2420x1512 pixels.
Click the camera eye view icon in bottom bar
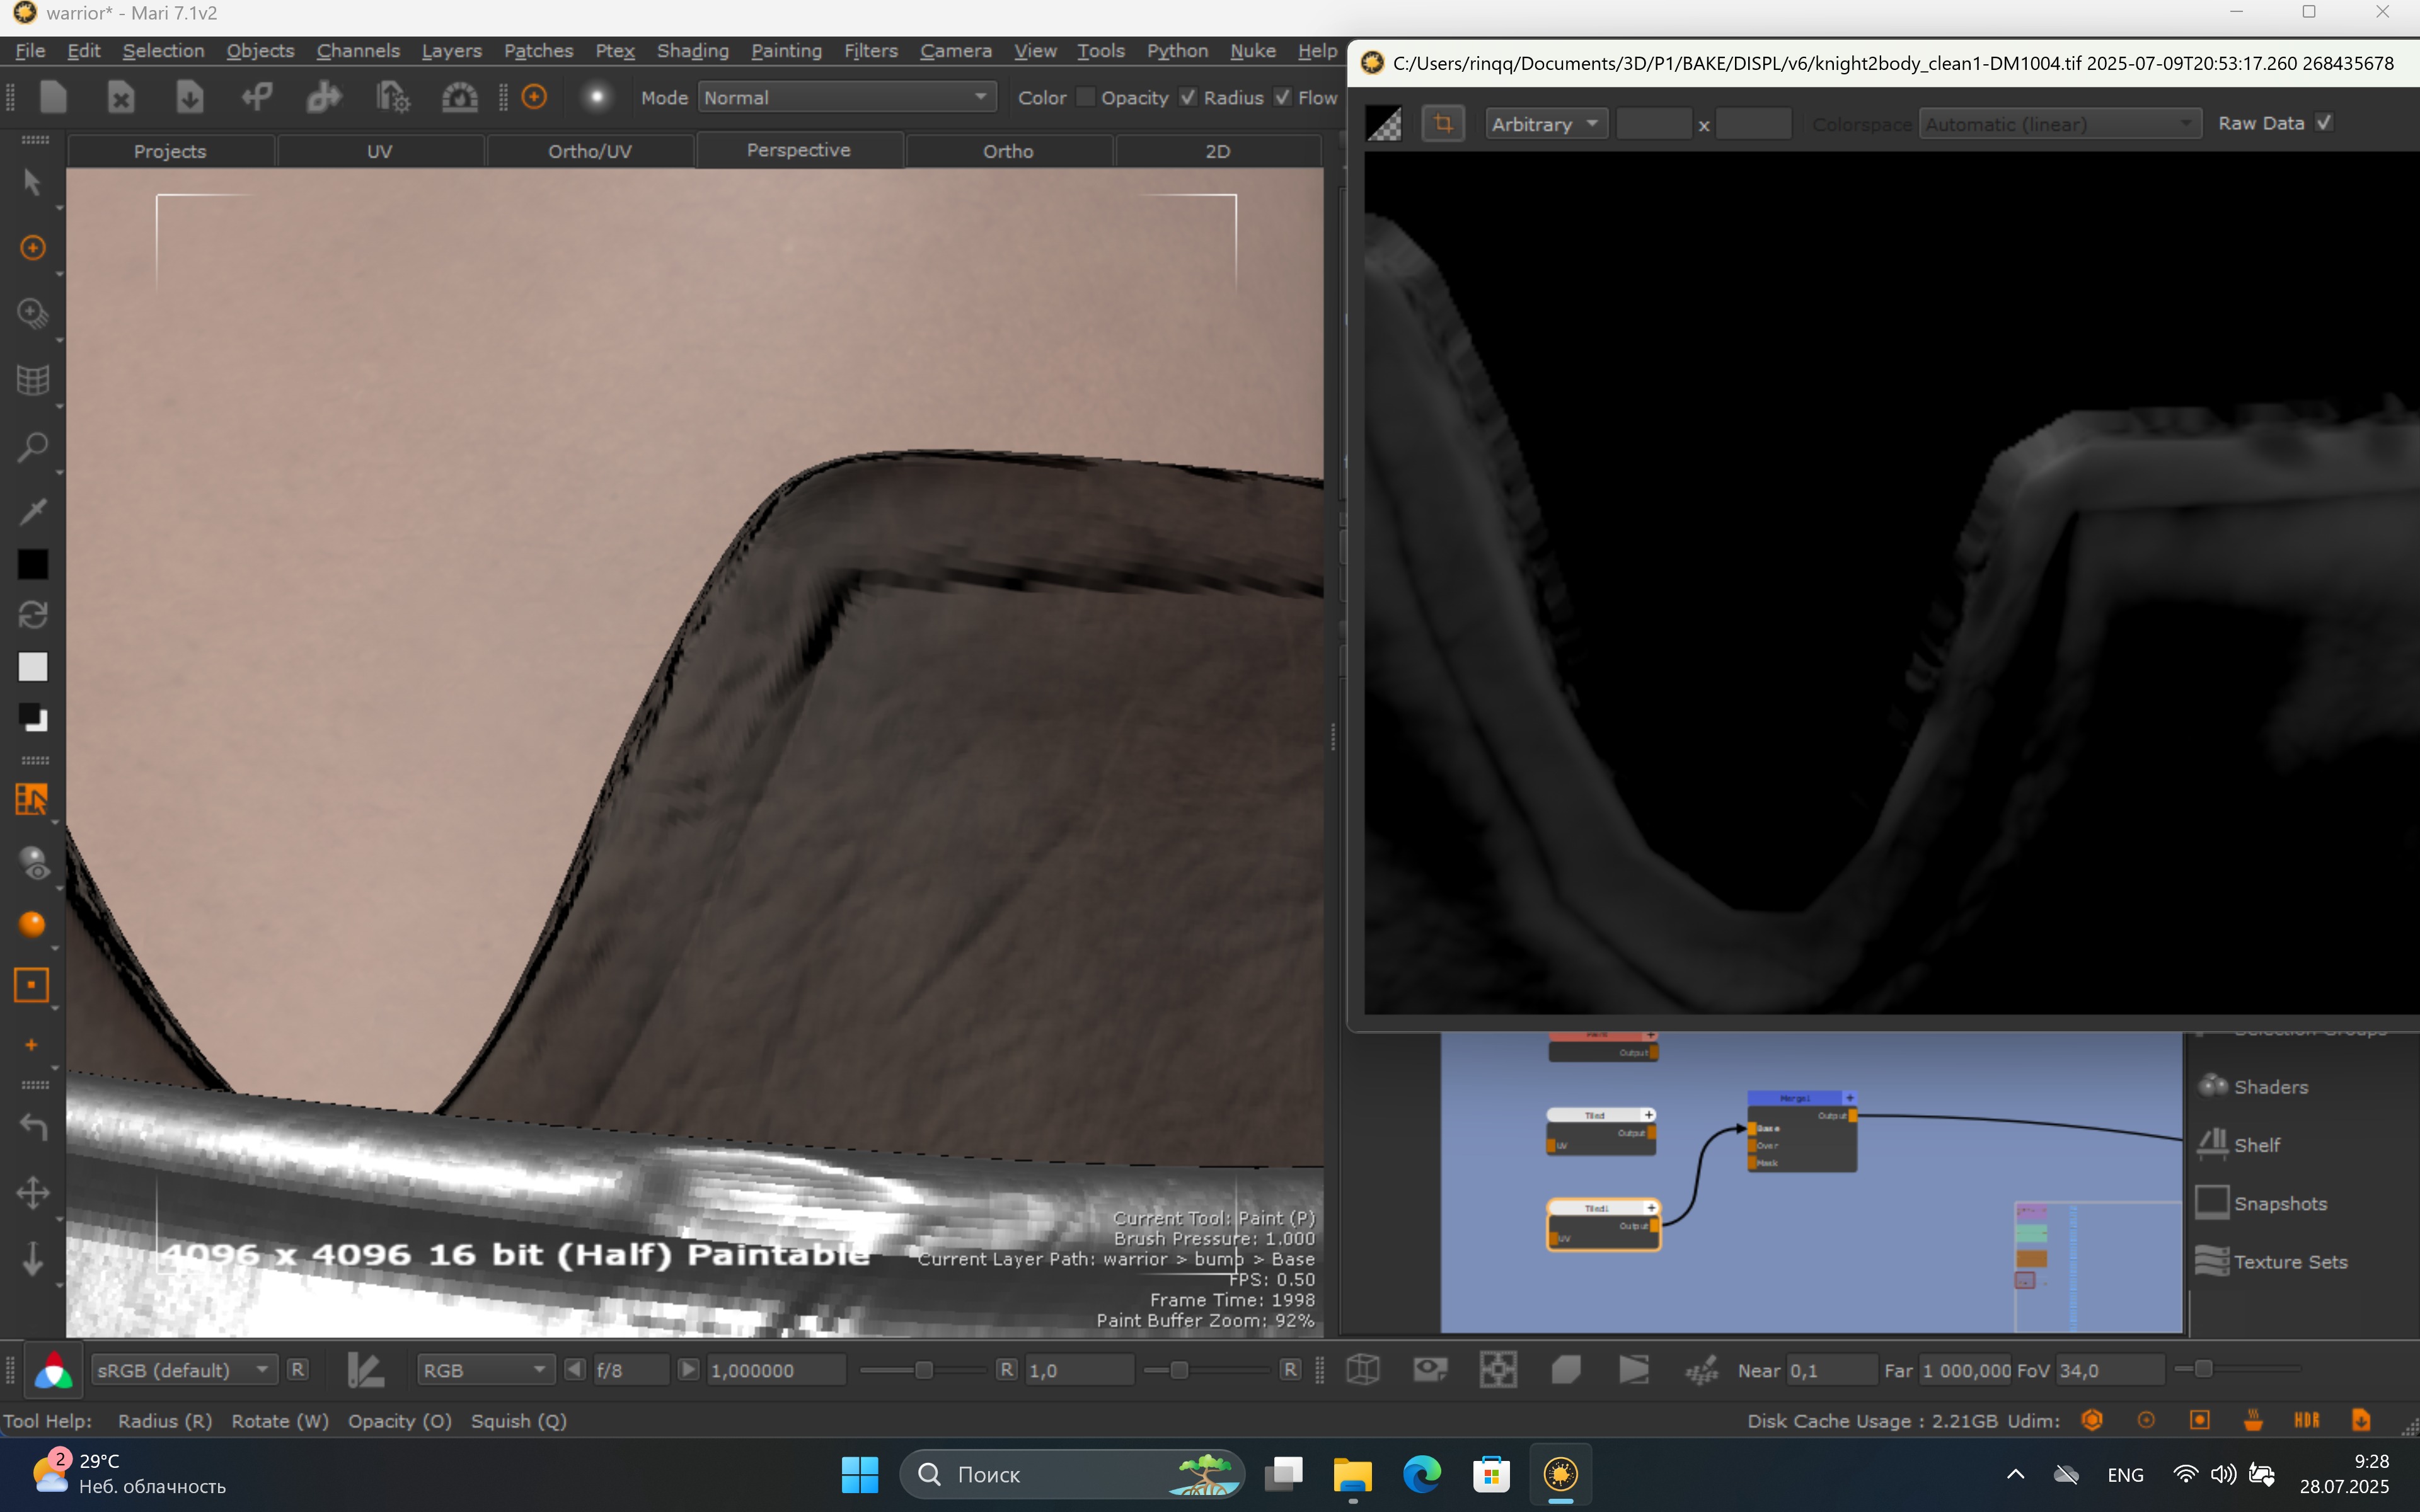[x=1430, y=1369]
